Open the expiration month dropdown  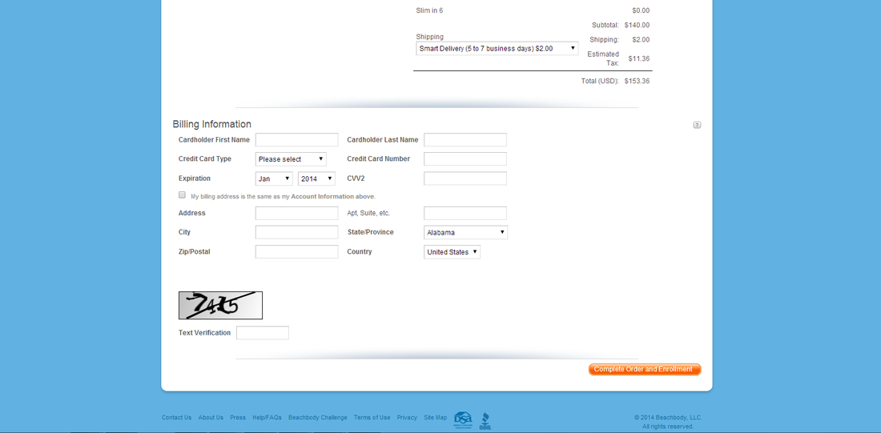click(x=274, y=178)
